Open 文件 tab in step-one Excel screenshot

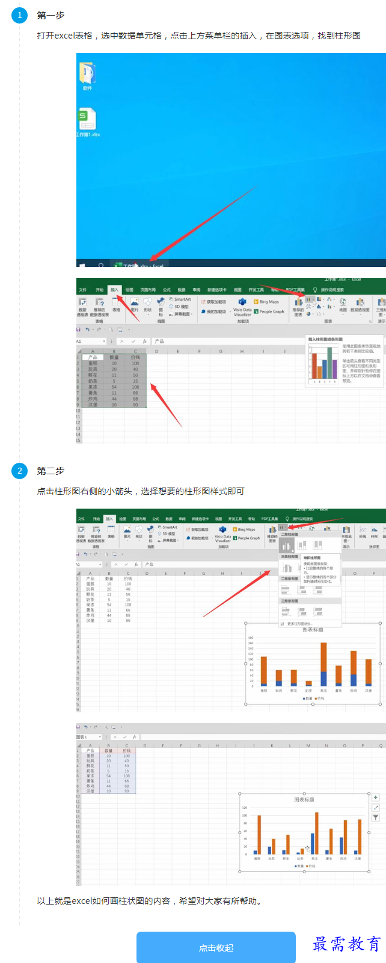pyautogui.click(x=82, y=290)
